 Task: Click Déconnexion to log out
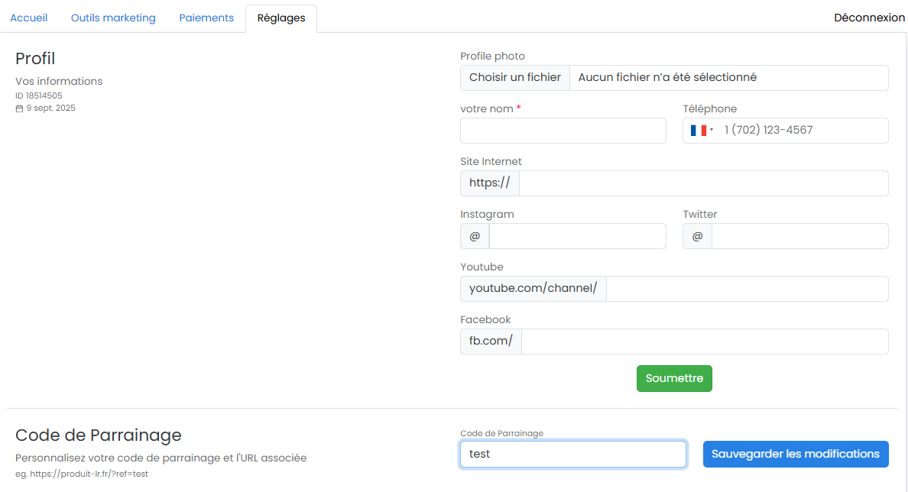tap(870, 17)
